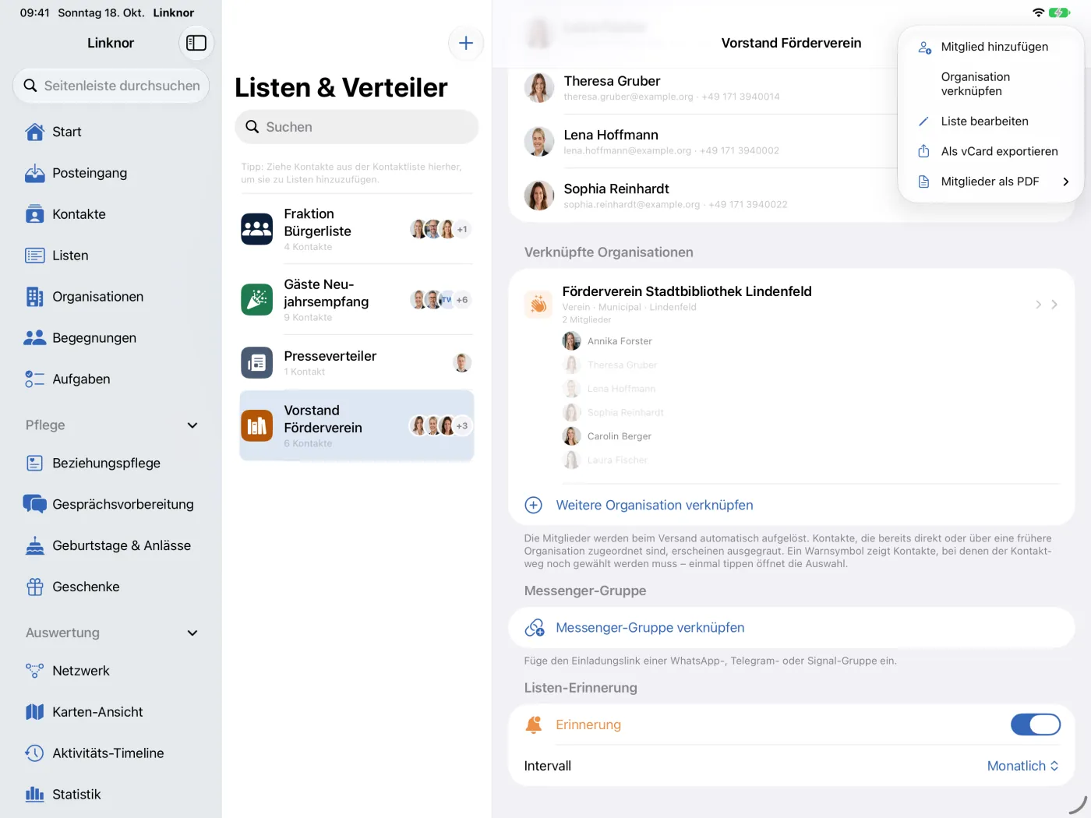Image resolution: width=1091 pixels, height=818 pixels.
Task: Open Posteingang inbox icon
Action: click(x=35, y=173)
